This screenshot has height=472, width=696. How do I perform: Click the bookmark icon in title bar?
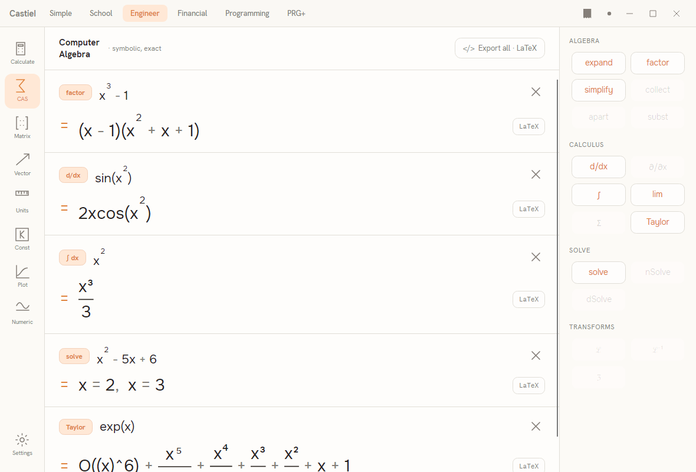click(x=587, y=14)
